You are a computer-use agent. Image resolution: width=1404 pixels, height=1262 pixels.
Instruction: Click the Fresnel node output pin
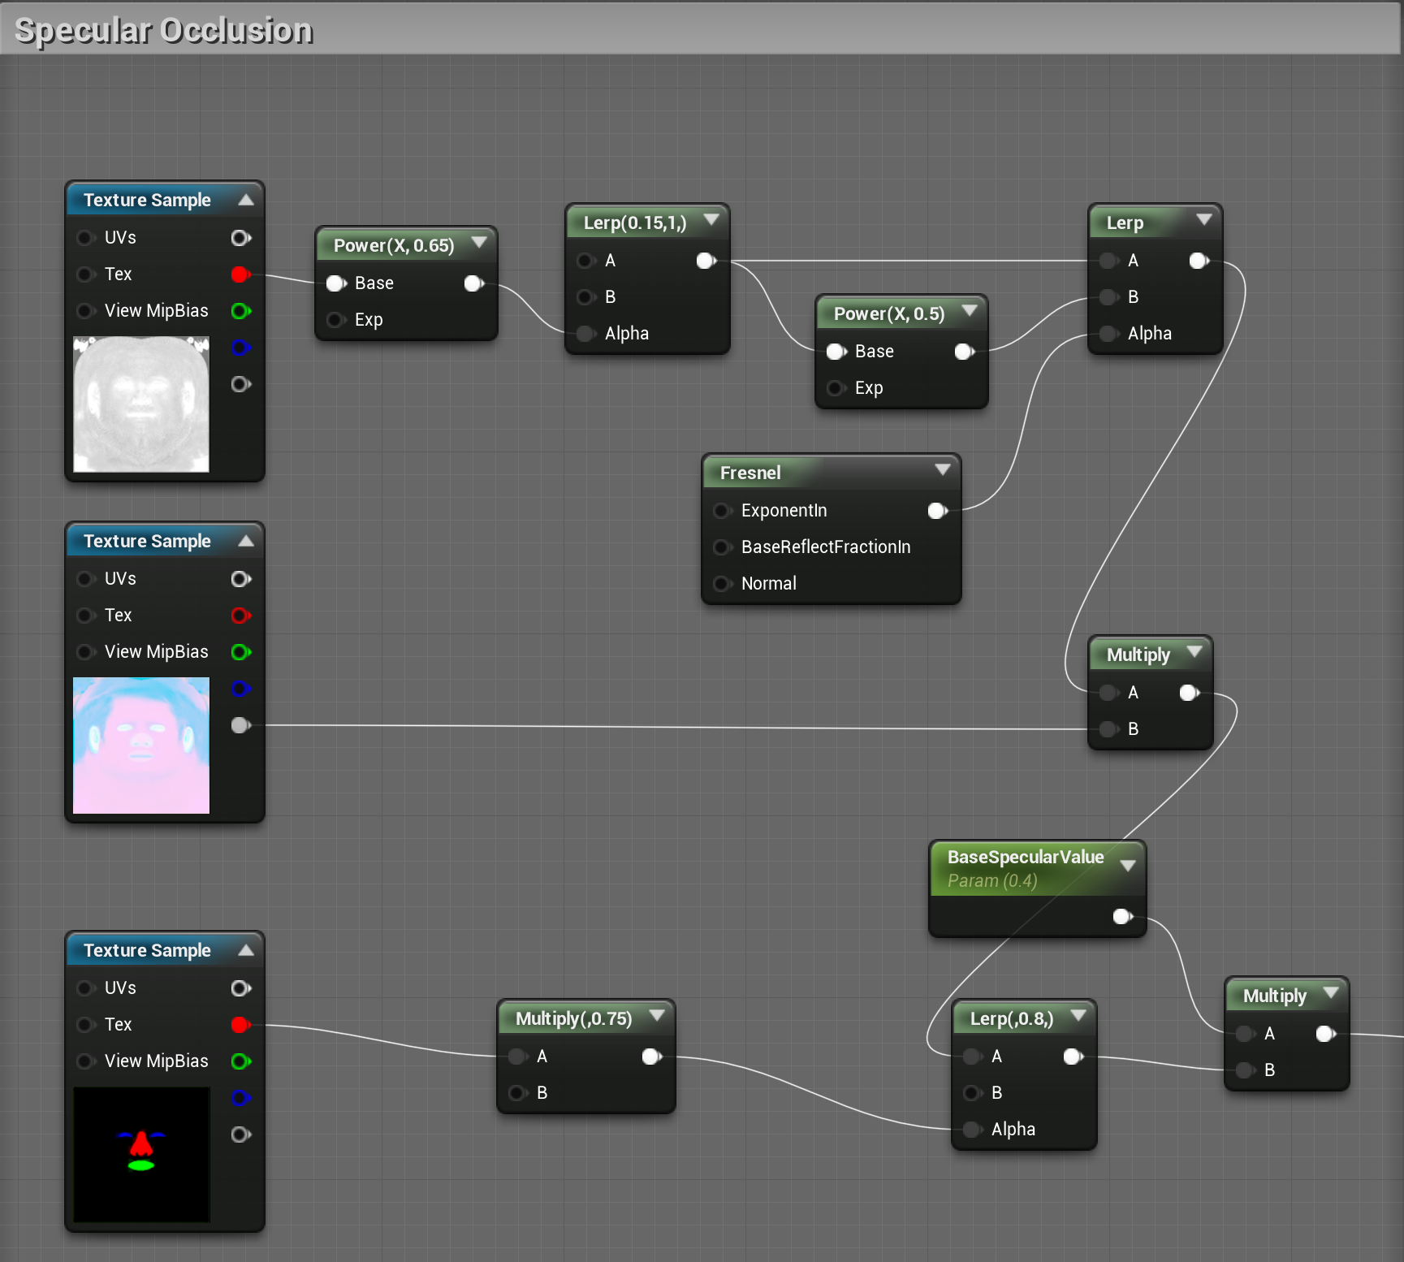pyautogui.click(x=938, y=511)
